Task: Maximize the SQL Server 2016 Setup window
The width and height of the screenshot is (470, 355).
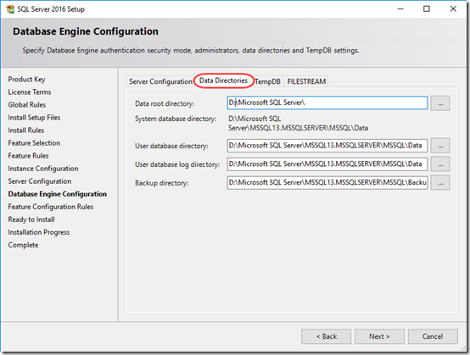Action: click(427, 9)
